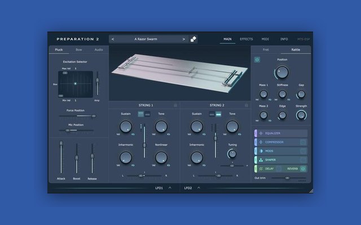Screen dimensions: 361x225
Task: Click the String 1 Sustain knob
Action: pos(126,127)
